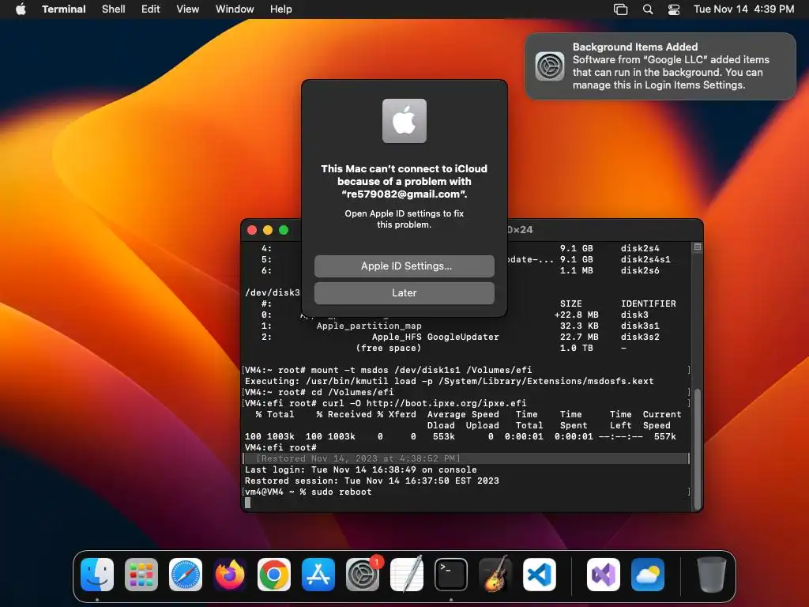
Task: Open System Settings from the Dock
Action: click(x=362, y=575)
